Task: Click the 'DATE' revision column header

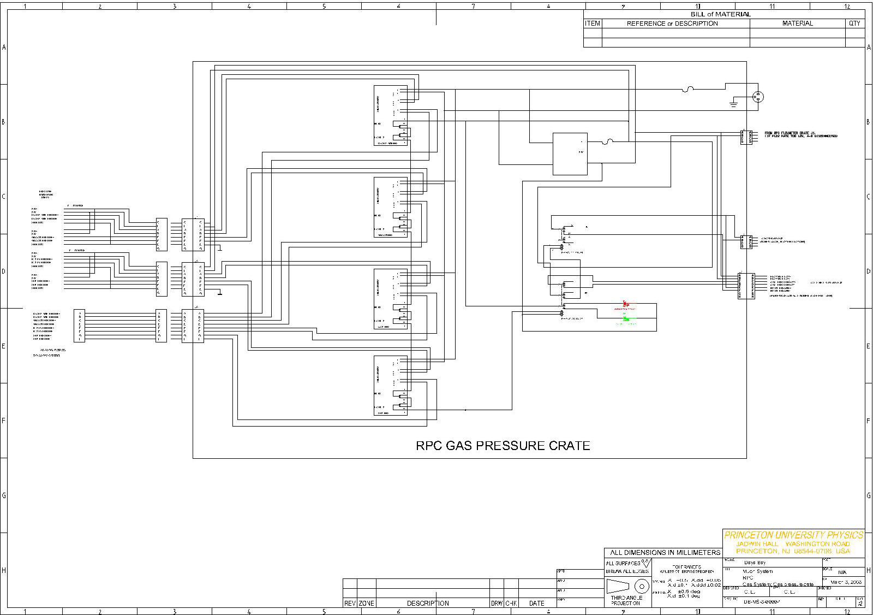Action: pos(537,604)
